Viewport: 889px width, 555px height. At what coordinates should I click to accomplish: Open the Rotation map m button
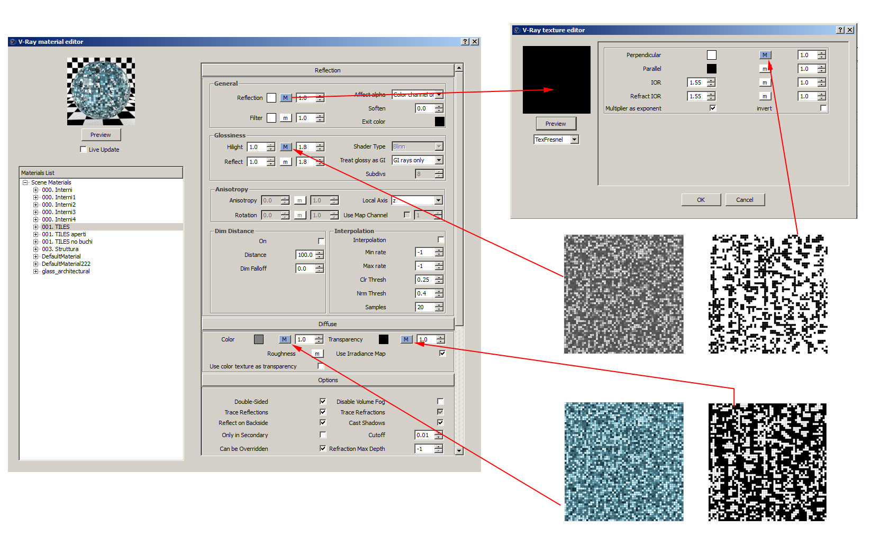(300, 215)
